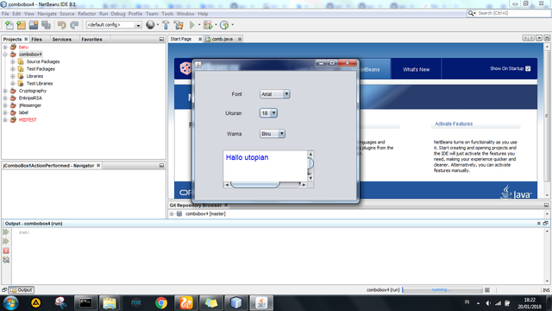Open What's New on Start Page

(416, 69)
